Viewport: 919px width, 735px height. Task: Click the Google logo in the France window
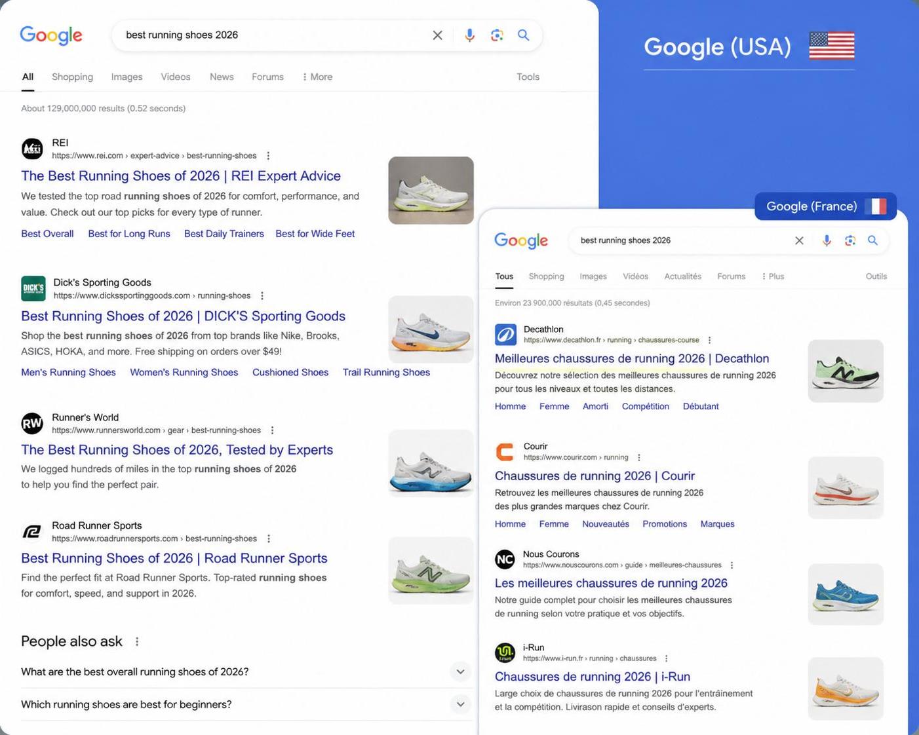521,240
